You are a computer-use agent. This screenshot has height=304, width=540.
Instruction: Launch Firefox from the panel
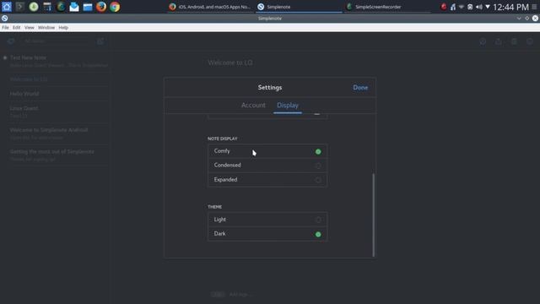click(101, 7)
